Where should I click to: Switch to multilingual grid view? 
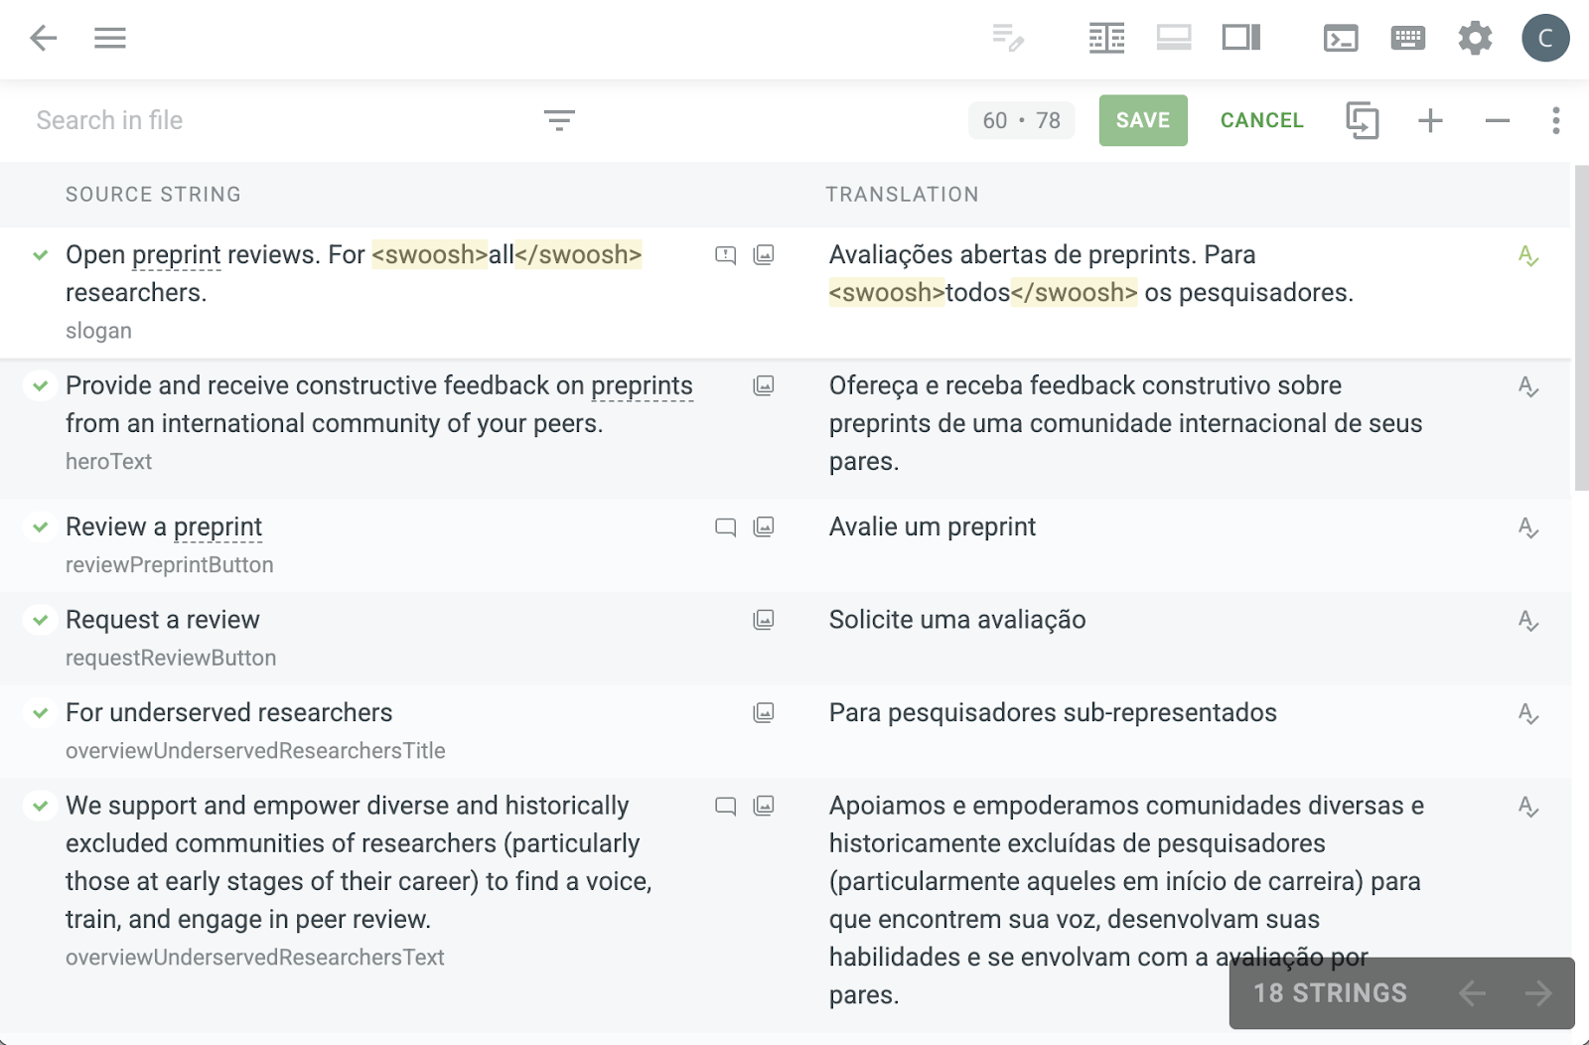click(1106, 39)
